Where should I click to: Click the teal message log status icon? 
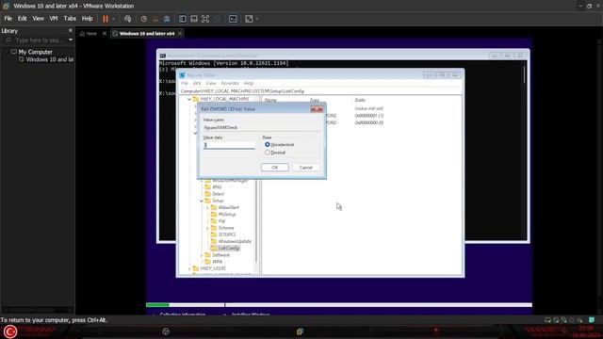click(x=592, y=320)
